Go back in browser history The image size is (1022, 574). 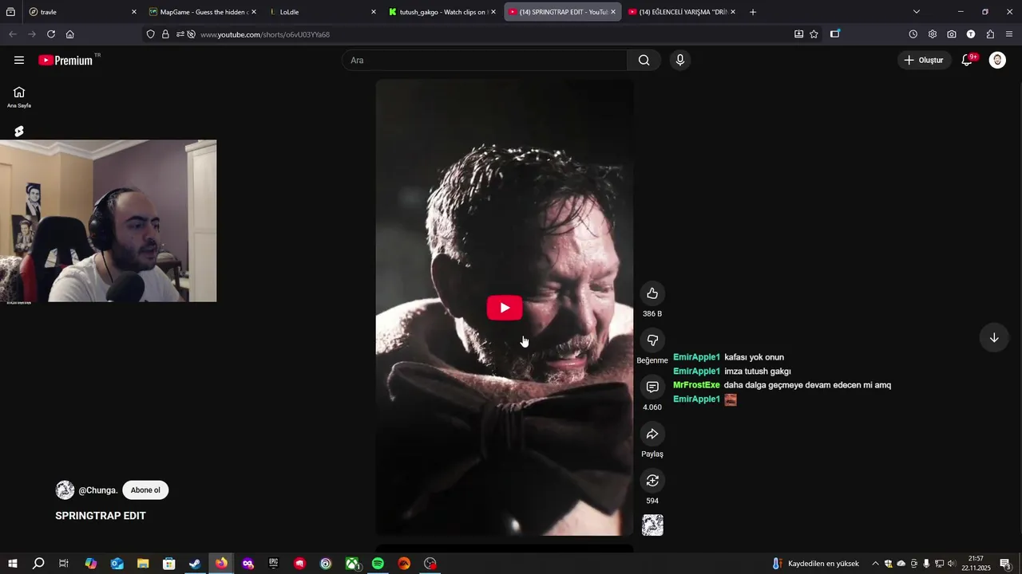(x=13, y=34)
